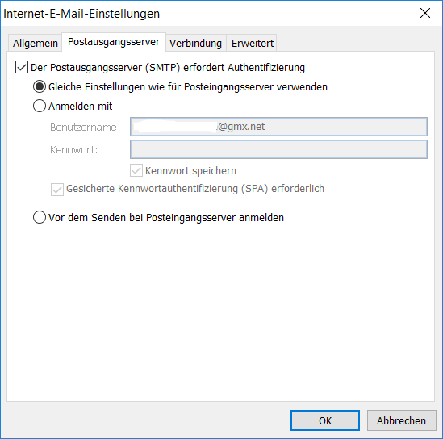Uncheck SMTP erfordert Authentifizierung checkbox
443x439 pixels.
[x=22, y=67]
